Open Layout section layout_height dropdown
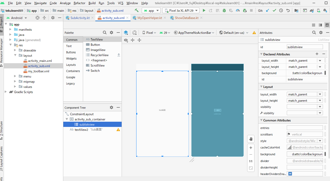This screenshot has width=330, height=181. click(320, 101)
